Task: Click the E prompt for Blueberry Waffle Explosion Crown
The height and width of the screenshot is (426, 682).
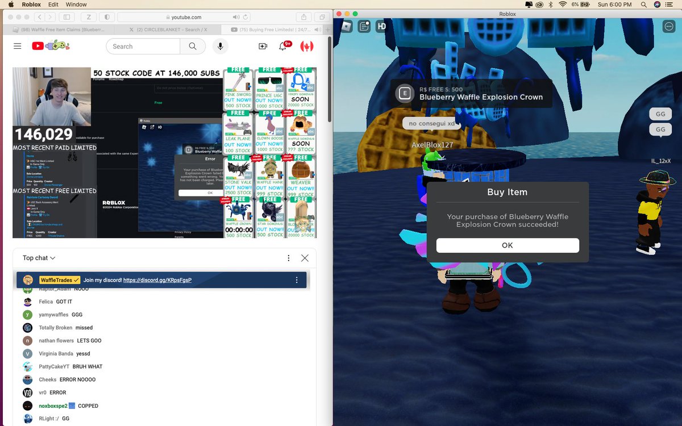Action: coord(405,94)
